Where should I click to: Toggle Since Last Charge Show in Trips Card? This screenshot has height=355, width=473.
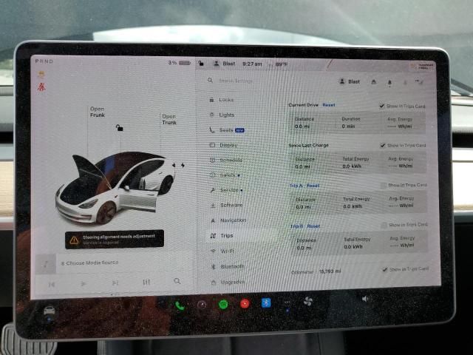click(384, 146)
